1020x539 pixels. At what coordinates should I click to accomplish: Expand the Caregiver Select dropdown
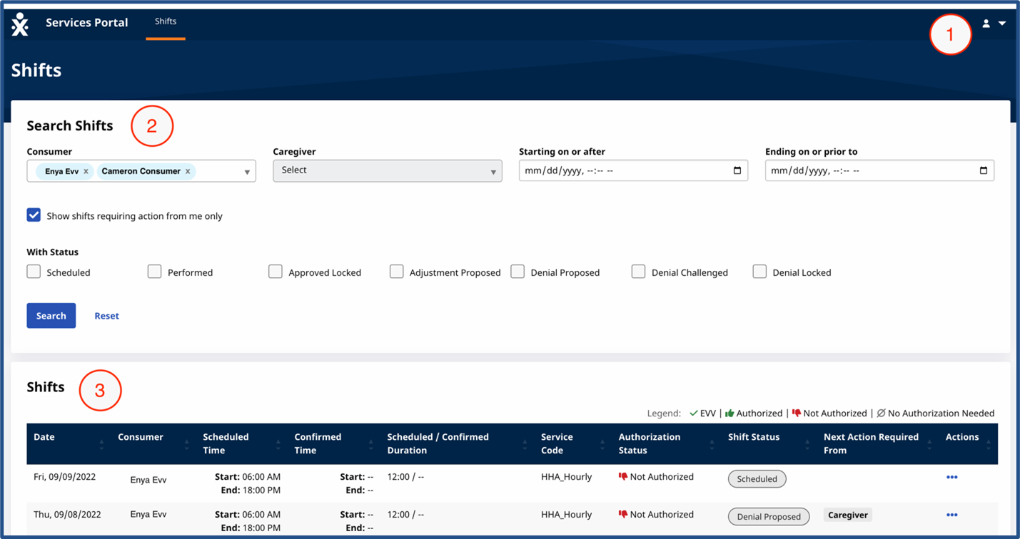pyautogui.click(x=387, y=171)
